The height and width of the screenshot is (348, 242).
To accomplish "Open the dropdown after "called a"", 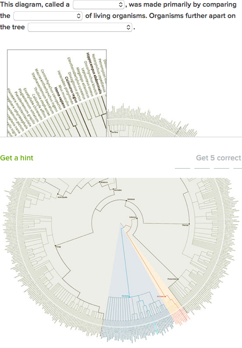I will 98,5.
